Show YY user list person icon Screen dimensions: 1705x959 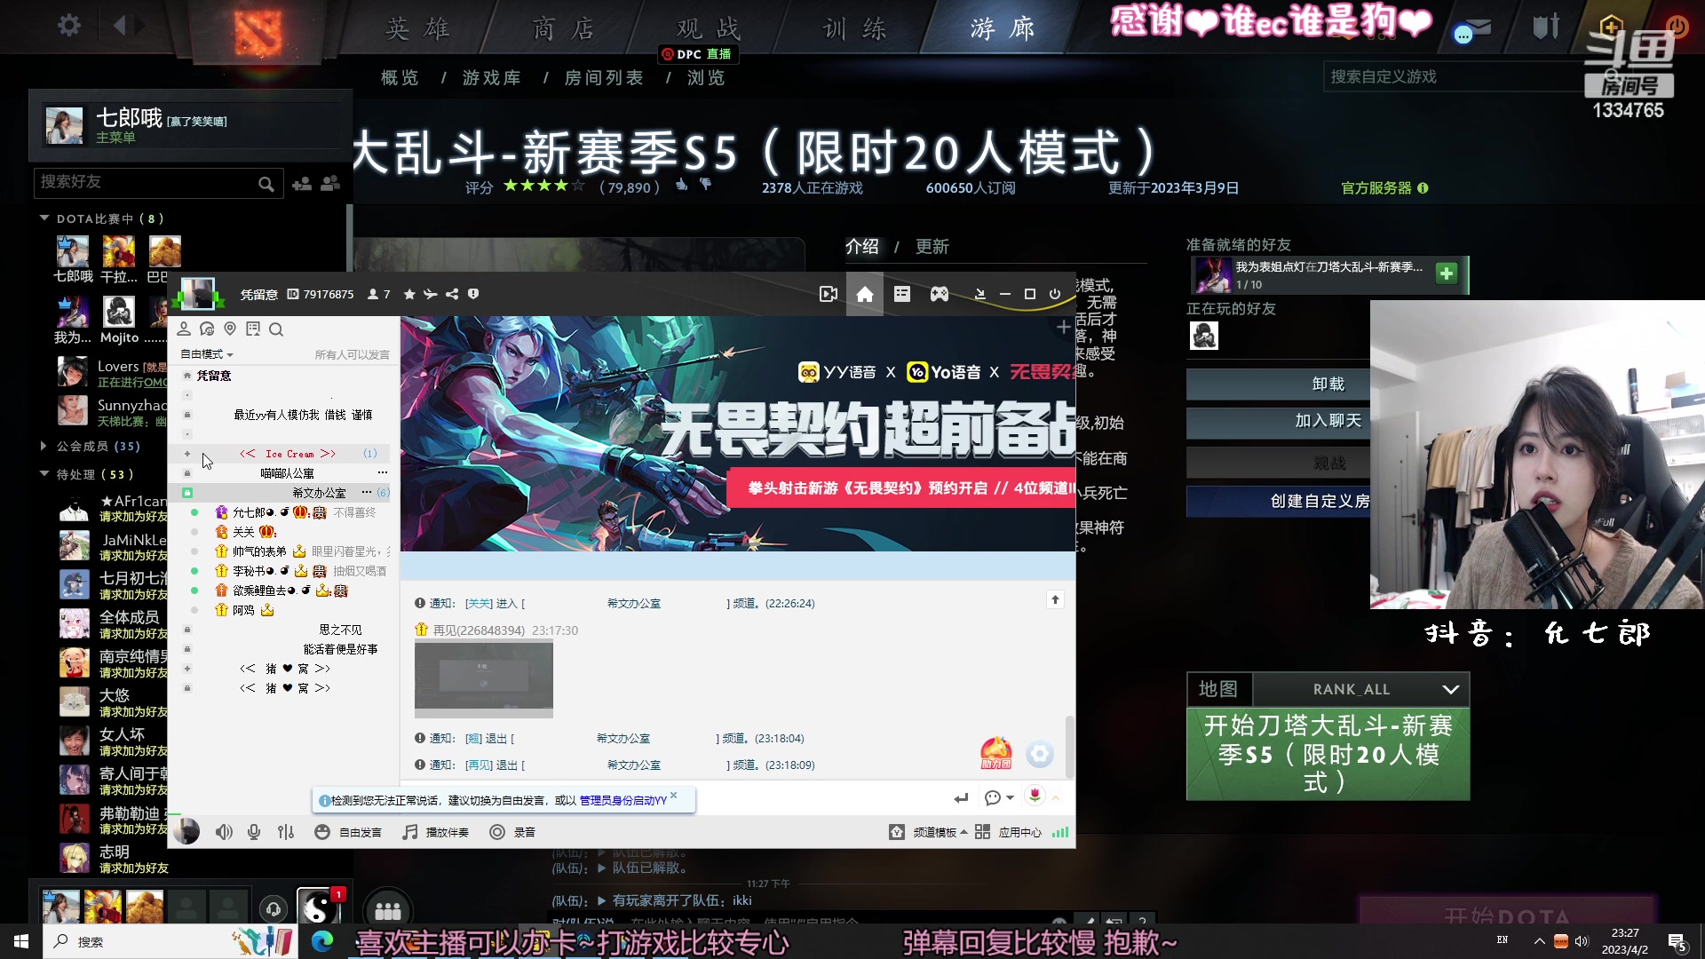pos(184,329)
